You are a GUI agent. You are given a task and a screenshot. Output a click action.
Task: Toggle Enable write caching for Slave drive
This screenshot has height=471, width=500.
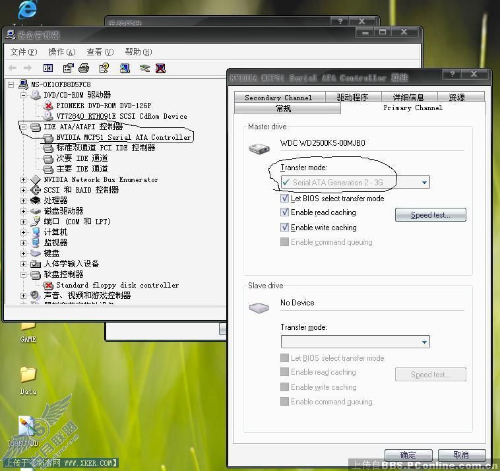coord(284,387)
